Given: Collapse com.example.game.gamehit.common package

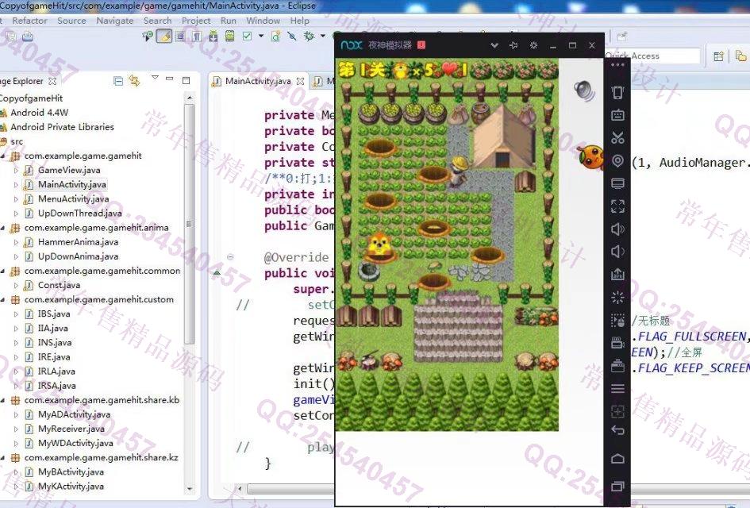Looking at the screenshot, I should [2, 271].
